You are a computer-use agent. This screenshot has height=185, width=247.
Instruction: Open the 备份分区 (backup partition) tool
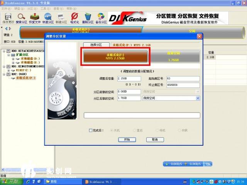point(101,17)
